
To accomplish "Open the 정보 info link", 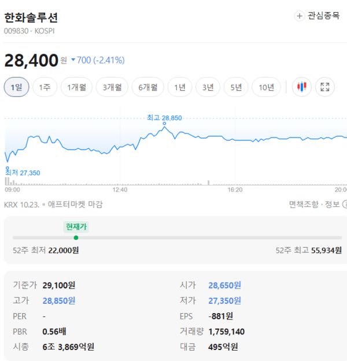I will pos(332,204).
